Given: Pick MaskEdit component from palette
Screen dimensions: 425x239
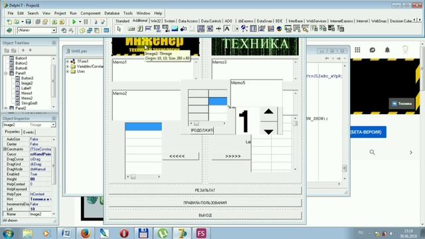Looking at the screenshot, I should 149,29.
